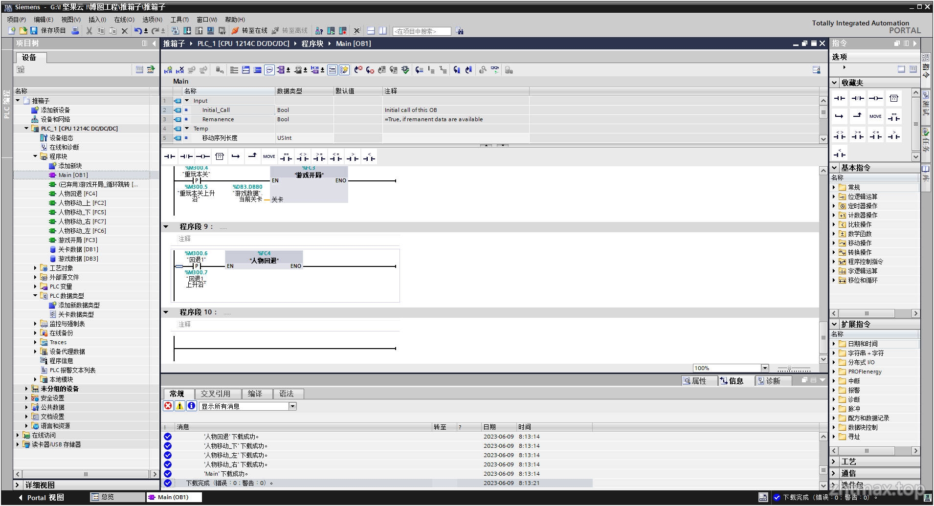Screen dimensions: 934x506
Task: Click project tree horizontal scrollbar
Action: pyautogui.click(x=86, y=474)
